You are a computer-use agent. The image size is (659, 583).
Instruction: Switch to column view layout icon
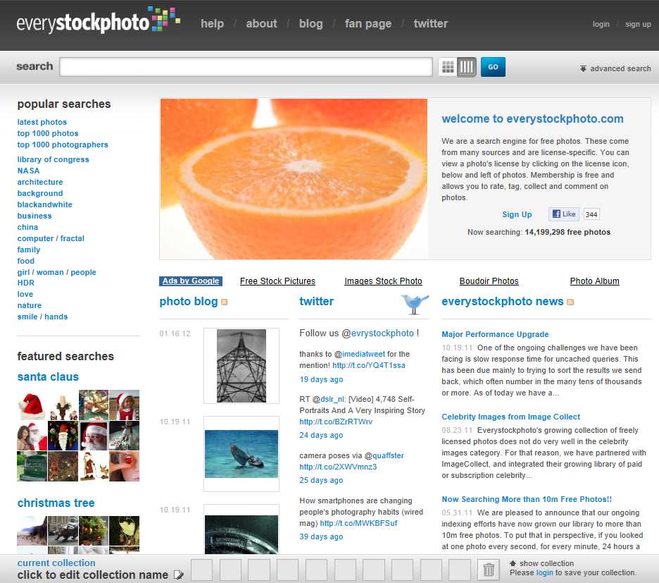click(467, 67)
